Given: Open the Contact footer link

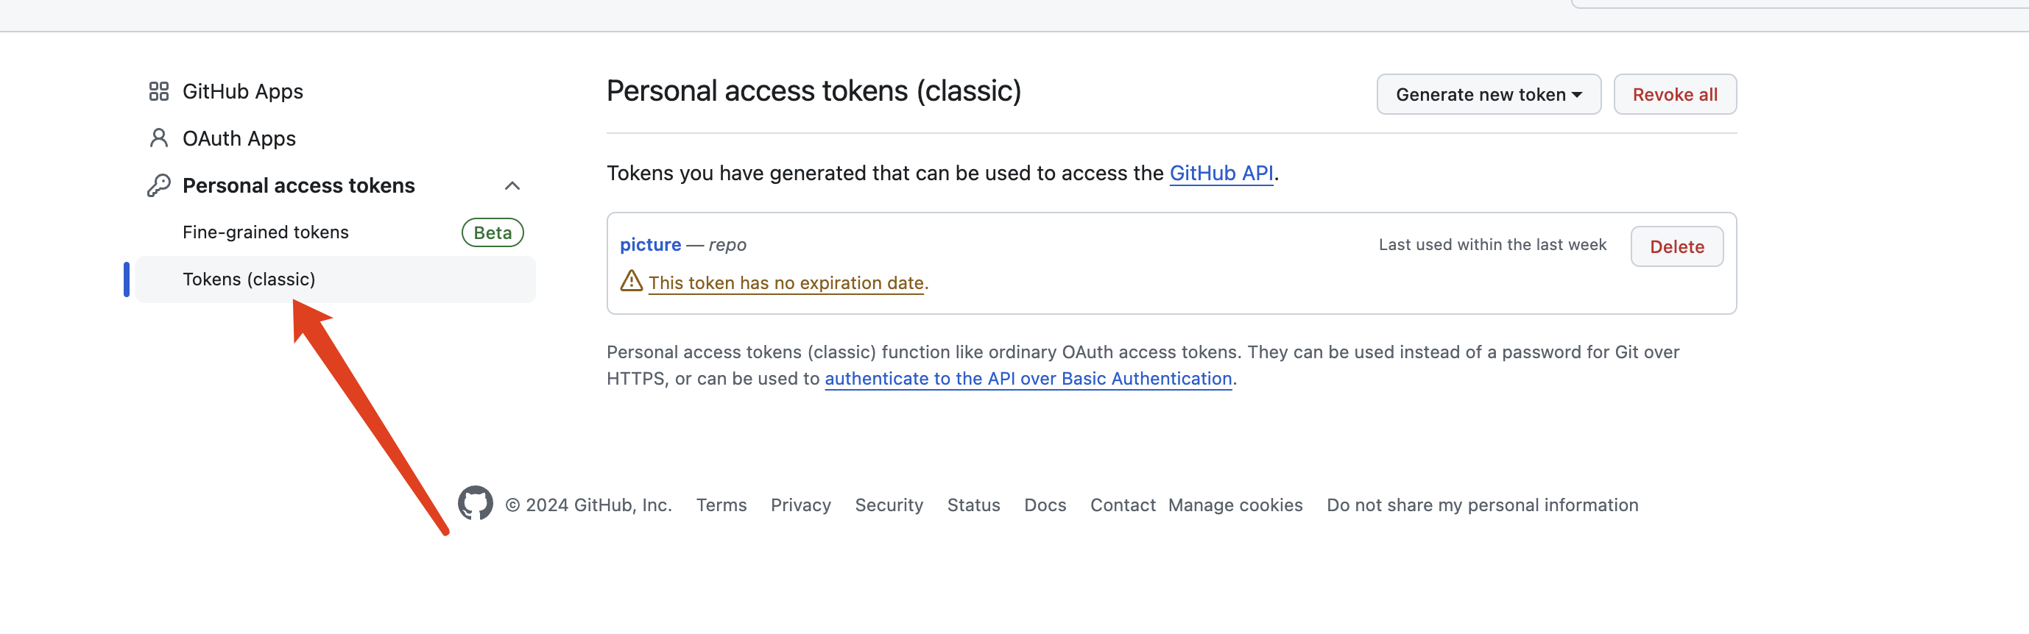Looking at the screenshot, I should (1123, 505).
